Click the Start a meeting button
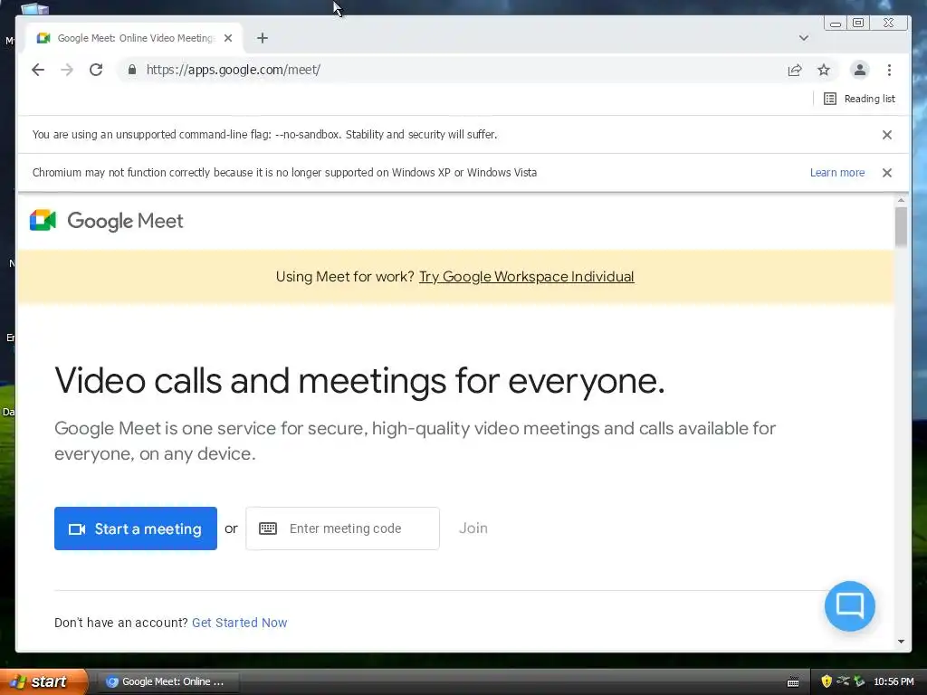Viewport: 927px width, 695px height. [x=136, y=528]
